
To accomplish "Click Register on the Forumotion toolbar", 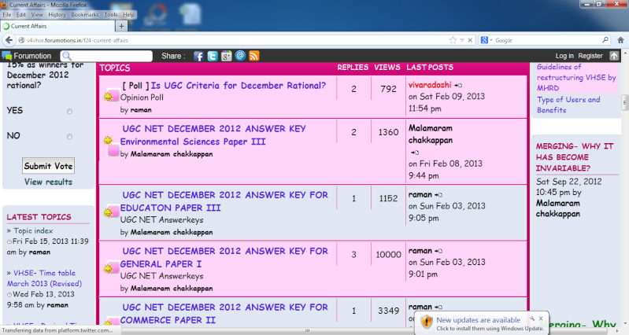I will click(590, 56).
